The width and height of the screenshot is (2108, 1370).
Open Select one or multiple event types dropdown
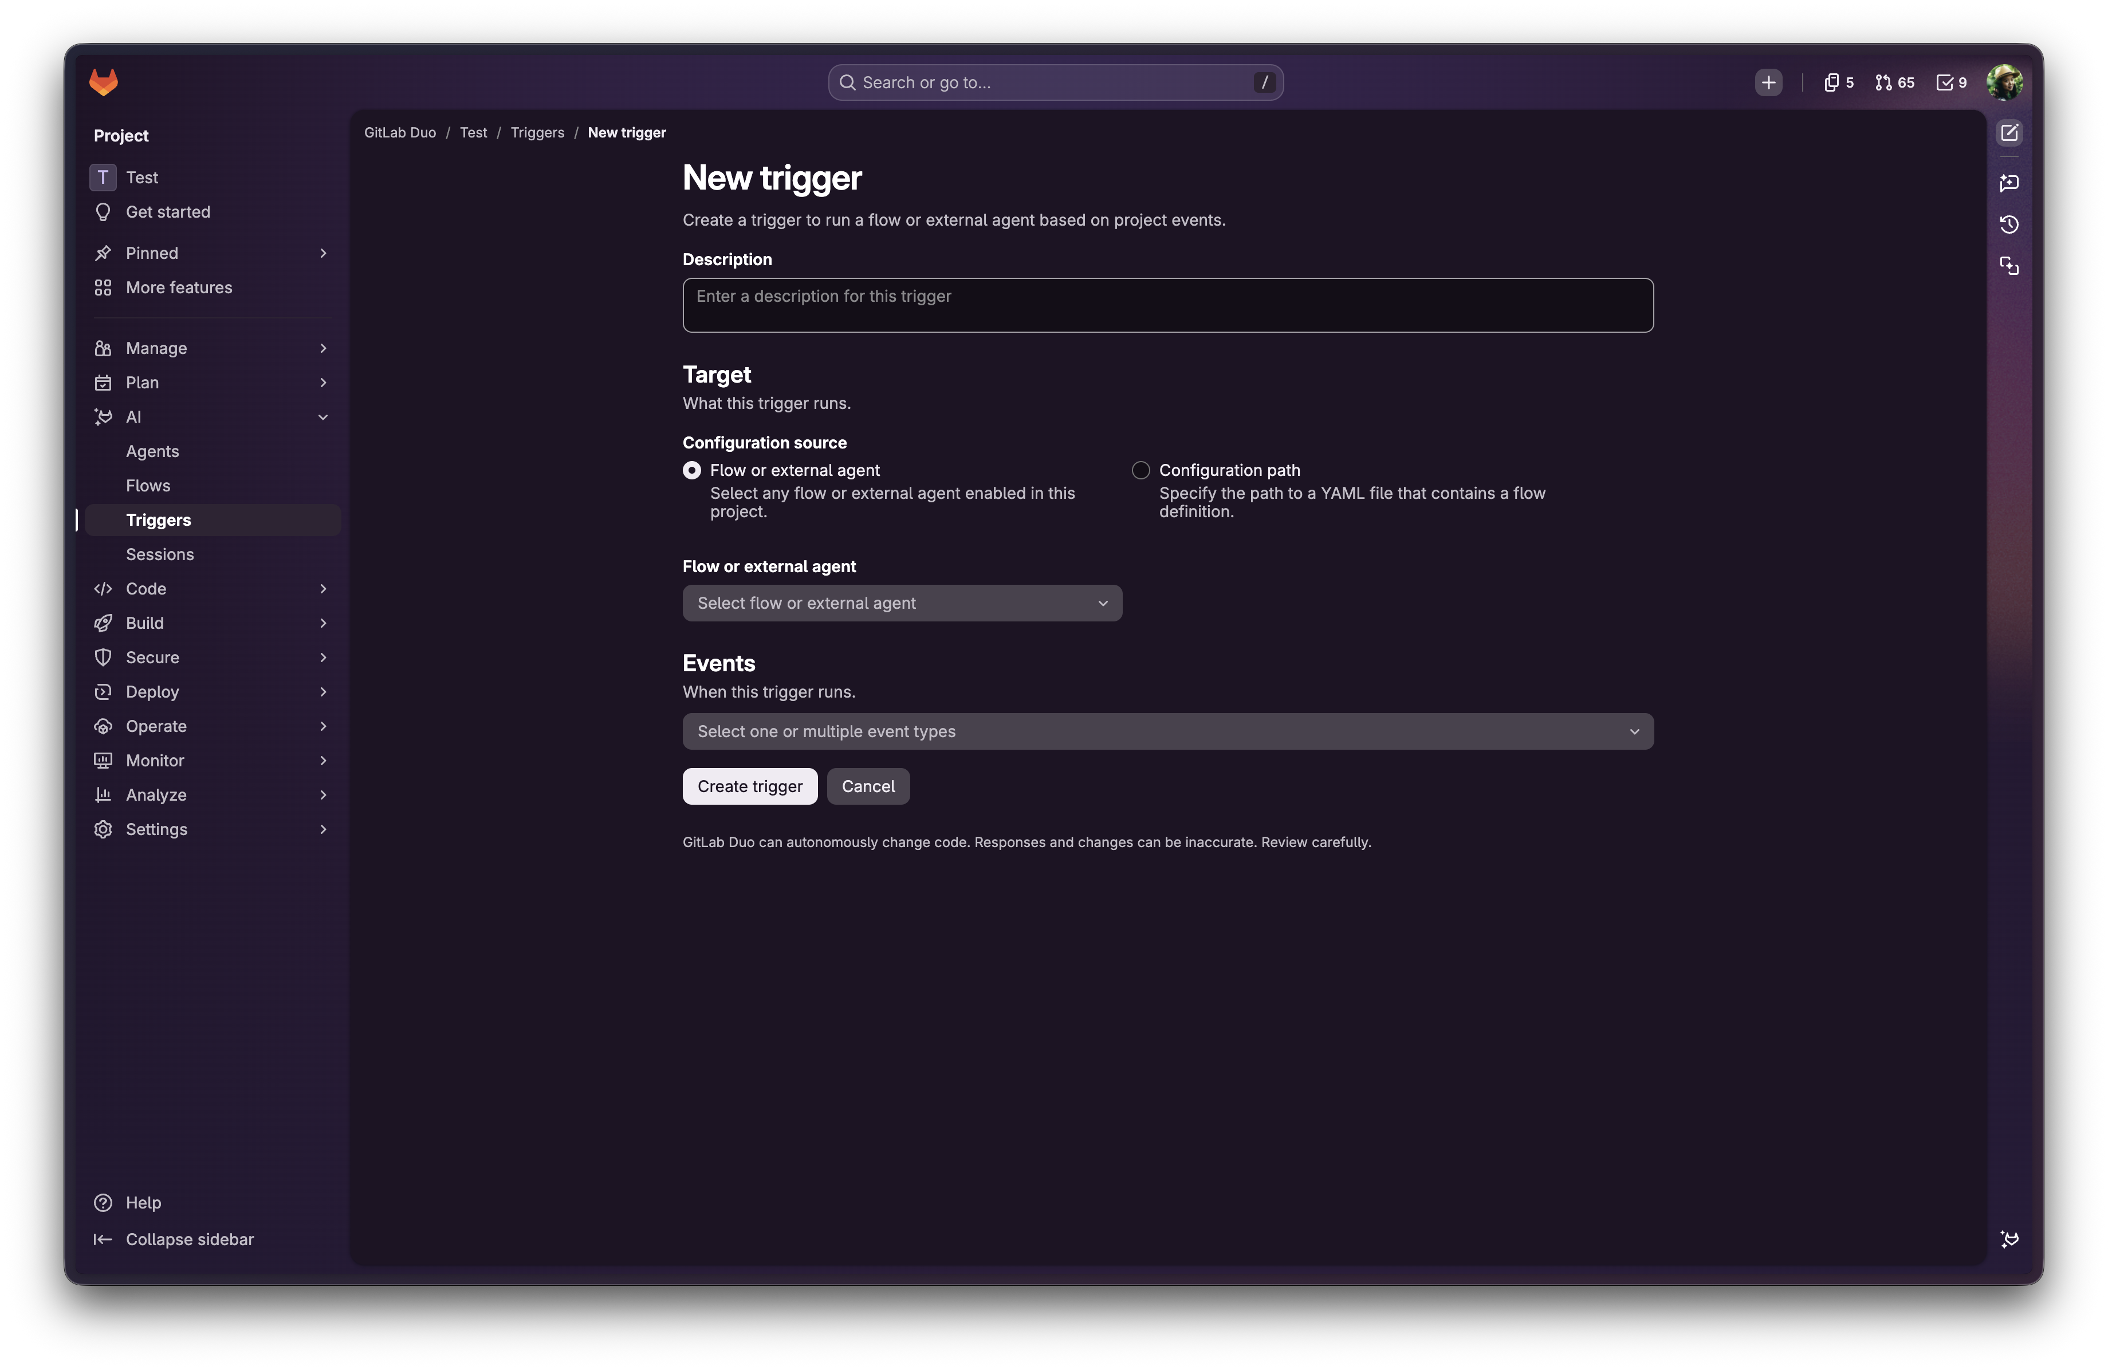1167,731
